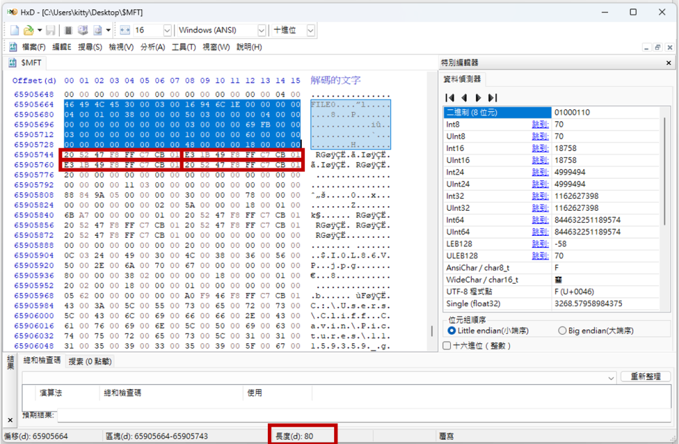This screenshot has width=679, height=444.
Task: Open the 工具(T) menu
Action: pos(184,47)
